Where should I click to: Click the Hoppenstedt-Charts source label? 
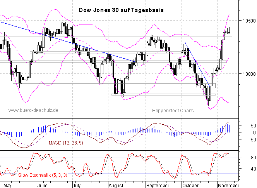point(173,110)
